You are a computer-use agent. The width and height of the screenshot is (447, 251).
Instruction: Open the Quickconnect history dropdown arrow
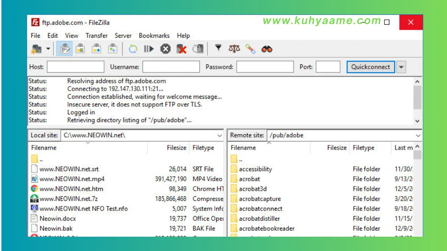(401, 67)
